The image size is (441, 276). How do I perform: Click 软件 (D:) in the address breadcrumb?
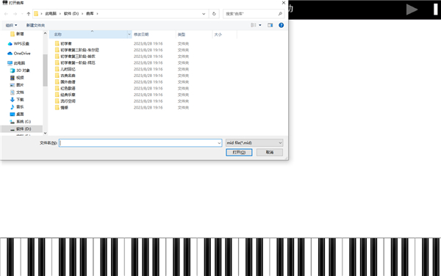pyautogui.click(x=71, y=13)
